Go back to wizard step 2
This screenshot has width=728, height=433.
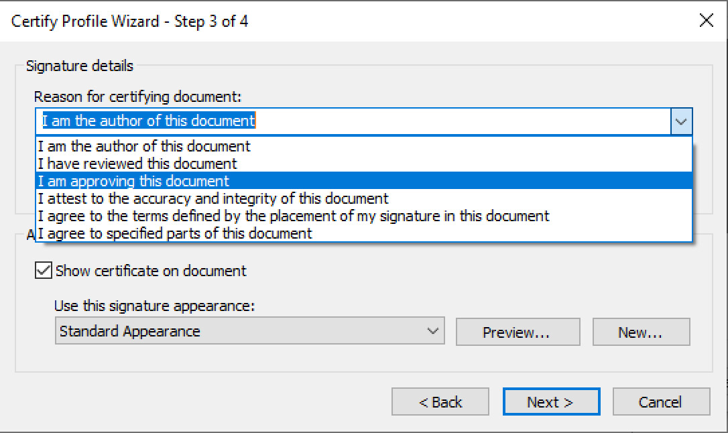tap(440, 401)
